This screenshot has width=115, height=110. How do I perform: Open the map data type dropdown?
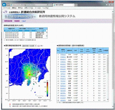point(29,46)
